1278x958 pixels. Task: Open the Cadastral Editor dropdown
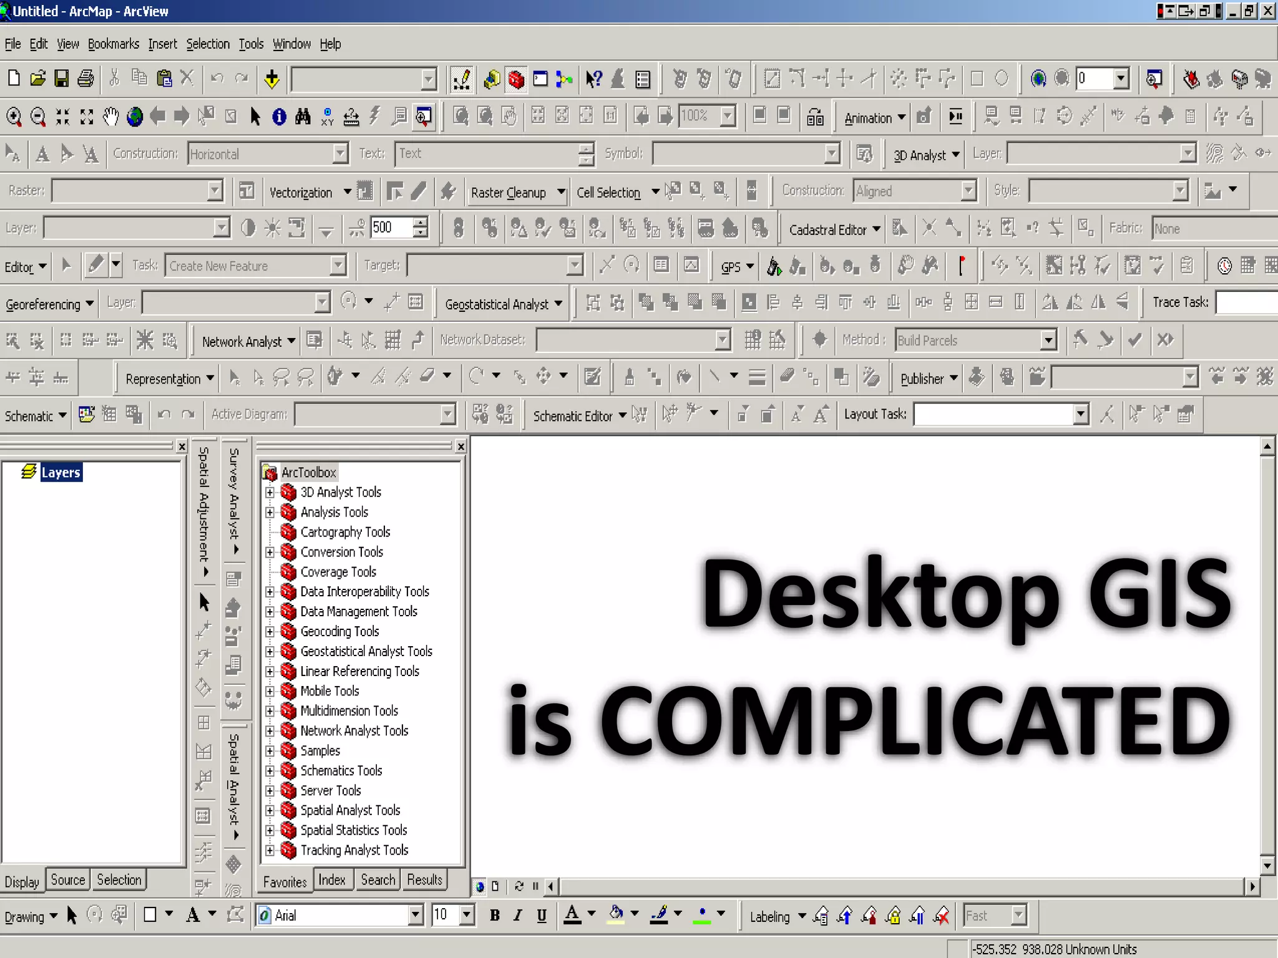pyautogui.click(x=834, y=230)
